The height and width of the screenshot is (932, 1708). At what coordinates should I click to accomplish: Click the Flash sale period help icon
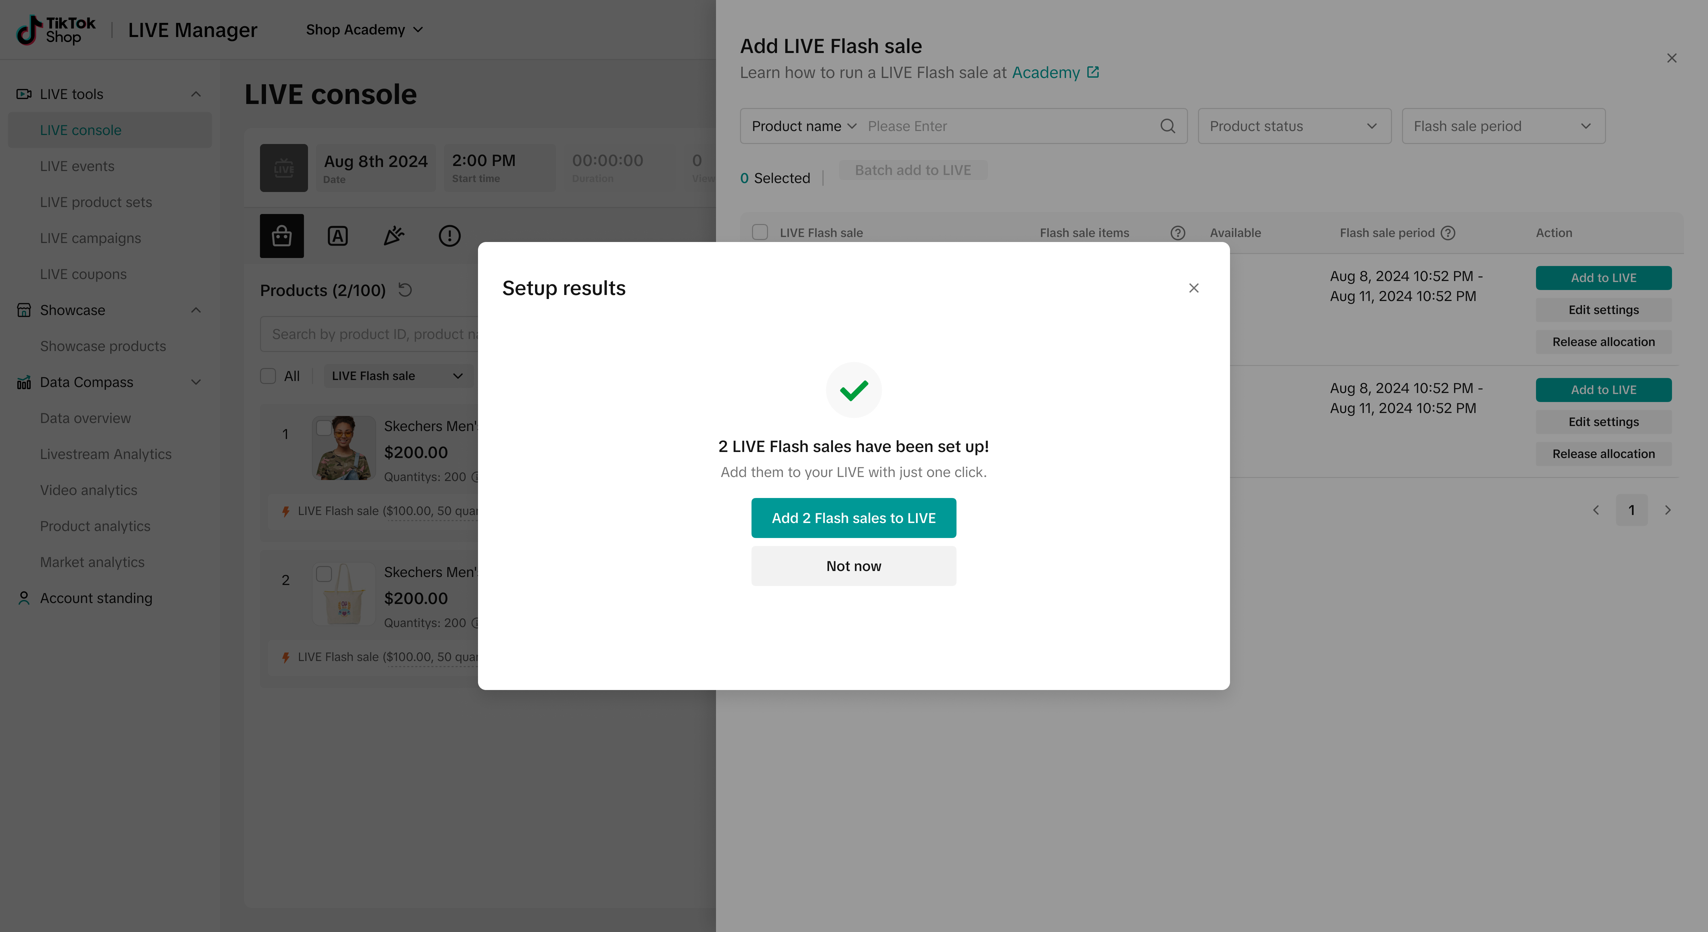click(x=1448, y=233)
